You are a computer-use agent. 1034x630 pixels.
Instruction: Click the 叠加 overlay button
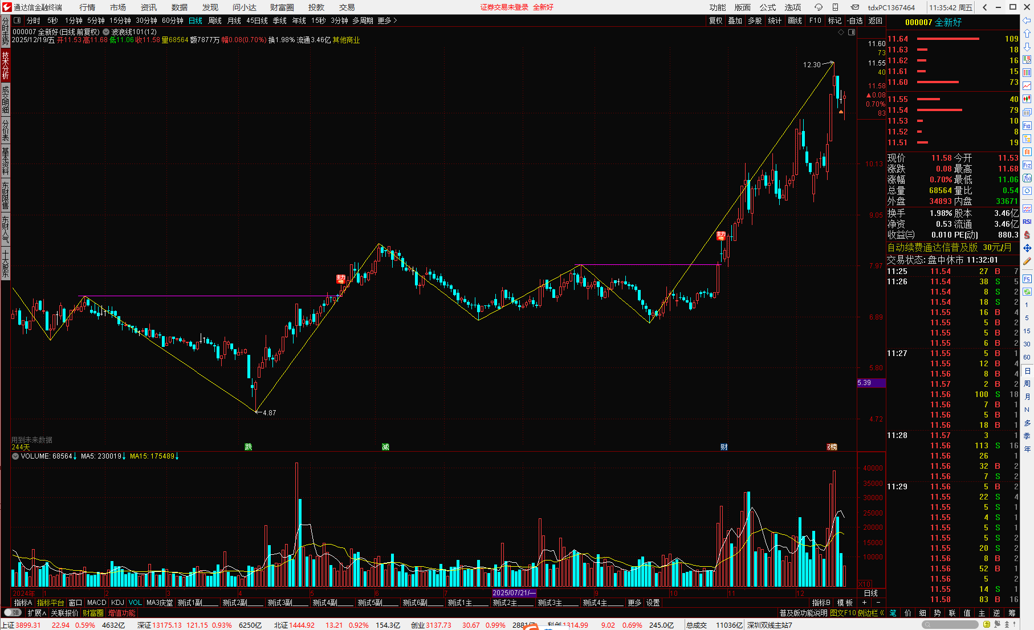(735, 21)
